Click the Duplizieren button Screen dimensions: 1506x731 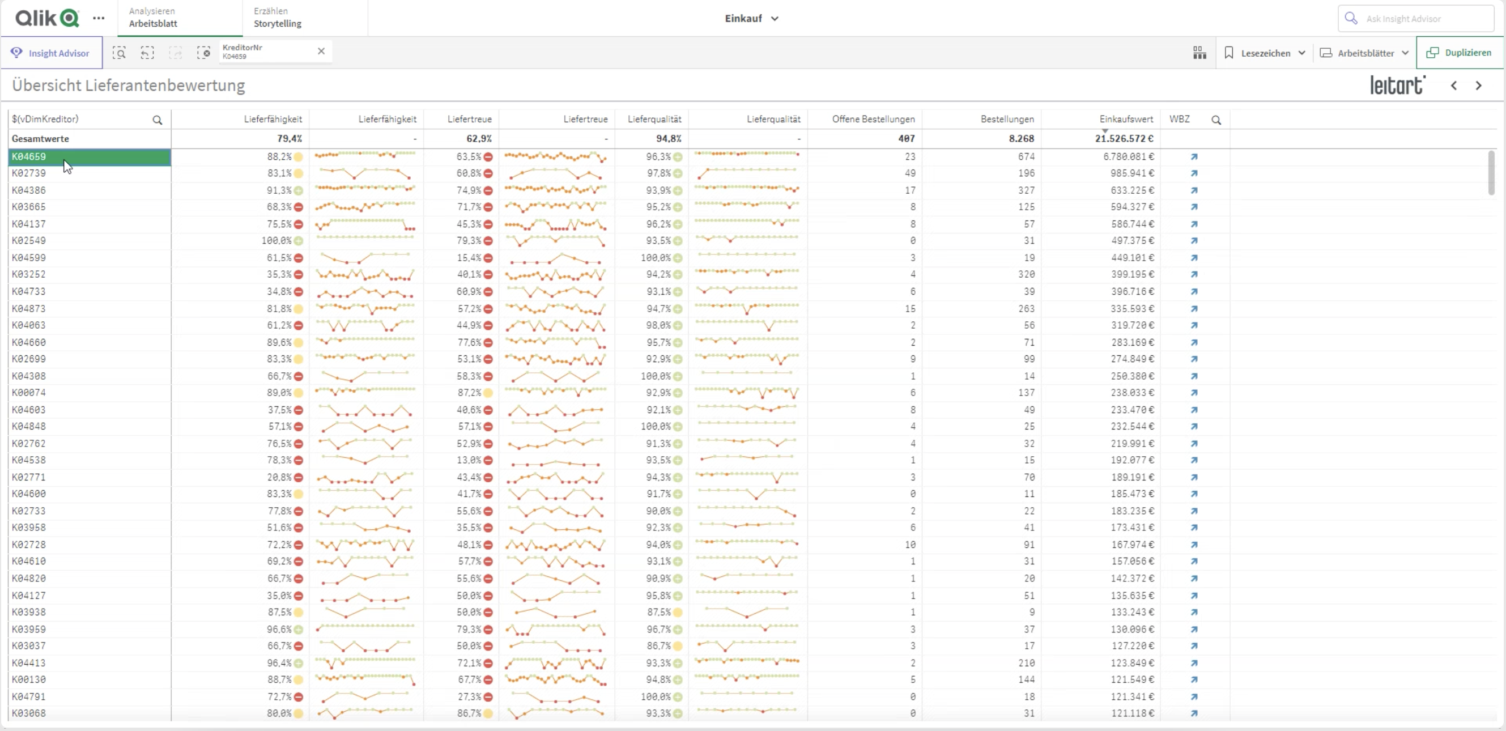[x=1460, y=53]
